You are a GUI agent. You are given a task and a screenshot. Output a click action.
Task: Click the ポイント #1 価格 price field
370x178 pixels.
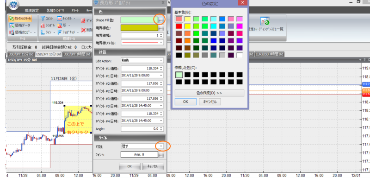142,68
